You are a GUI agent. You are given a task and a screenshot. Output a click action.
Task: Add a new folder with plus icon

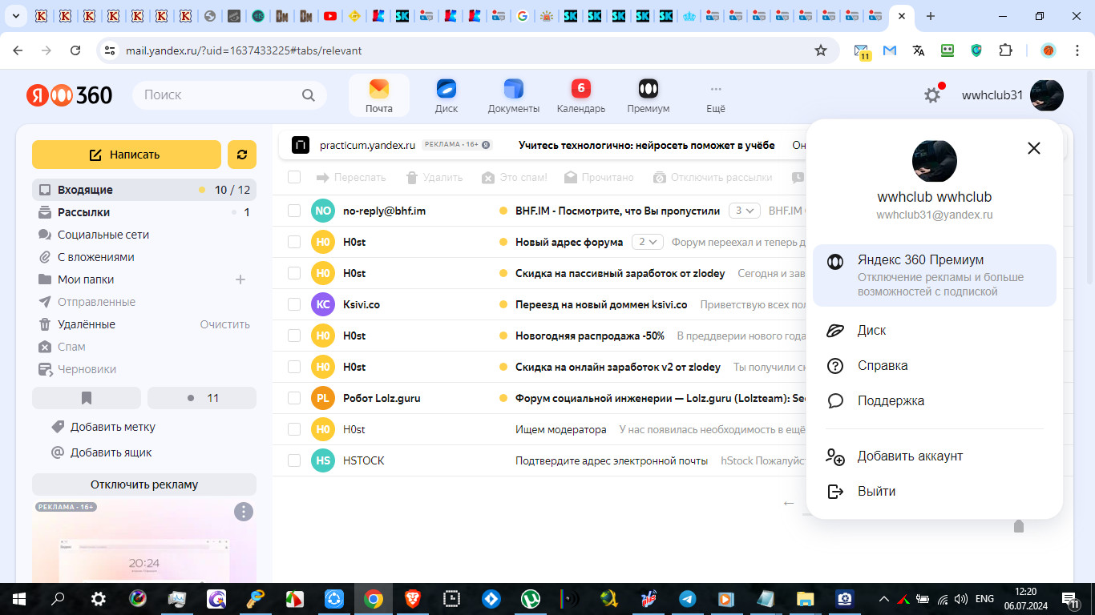point(240,279)
